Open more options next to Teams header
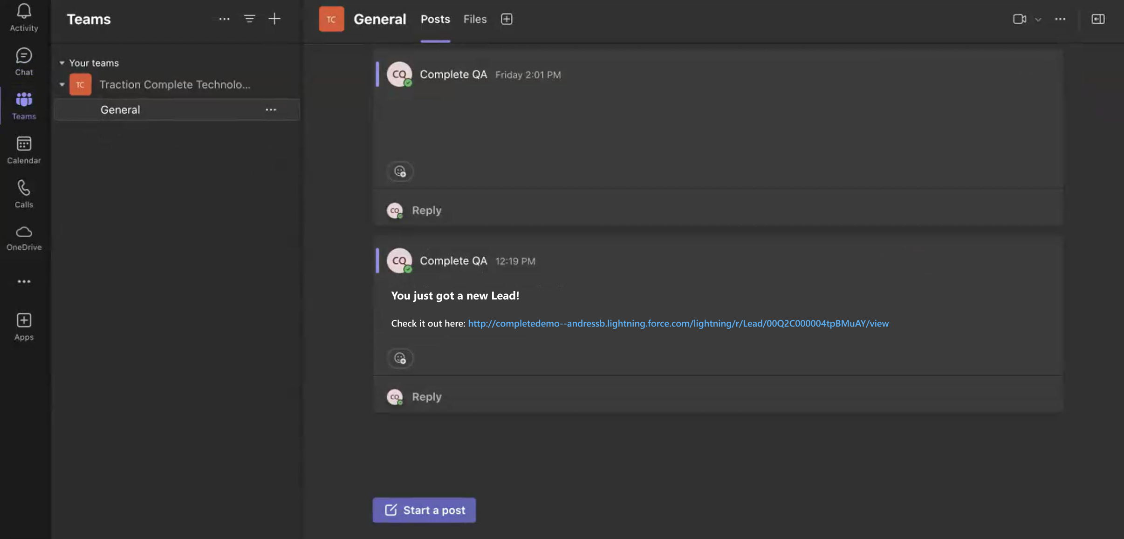Screen dimensions: 1124x539 (224, 19)
